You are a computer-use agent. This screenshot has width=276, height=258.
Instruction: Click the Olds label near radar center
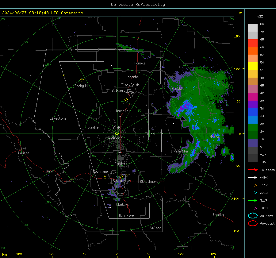point(117,128)
